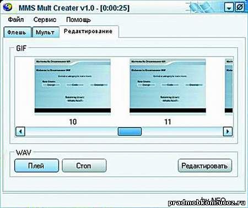This screenshot has width=248, height=208.
Task: Minimize window with the down-arrow title button
Action: (x=229, y=8)
